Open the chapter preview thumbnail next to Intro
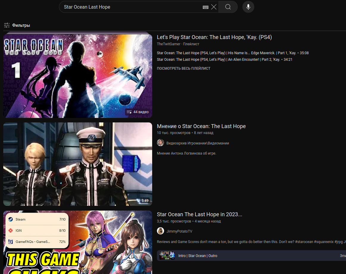This screenshot has height=274, width=346. [x=167, y=256]
